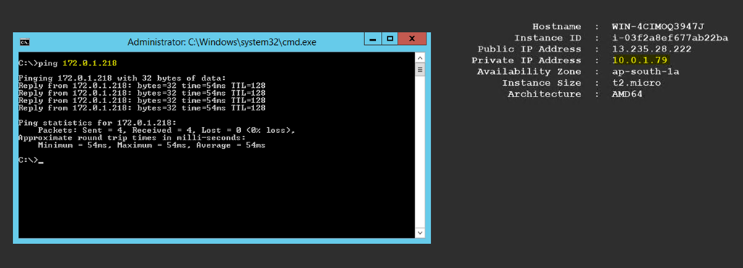The height and width of the screenshot is (268, 743).
Task: Close the cmd.exe window
Action: [x=412, y=39]
